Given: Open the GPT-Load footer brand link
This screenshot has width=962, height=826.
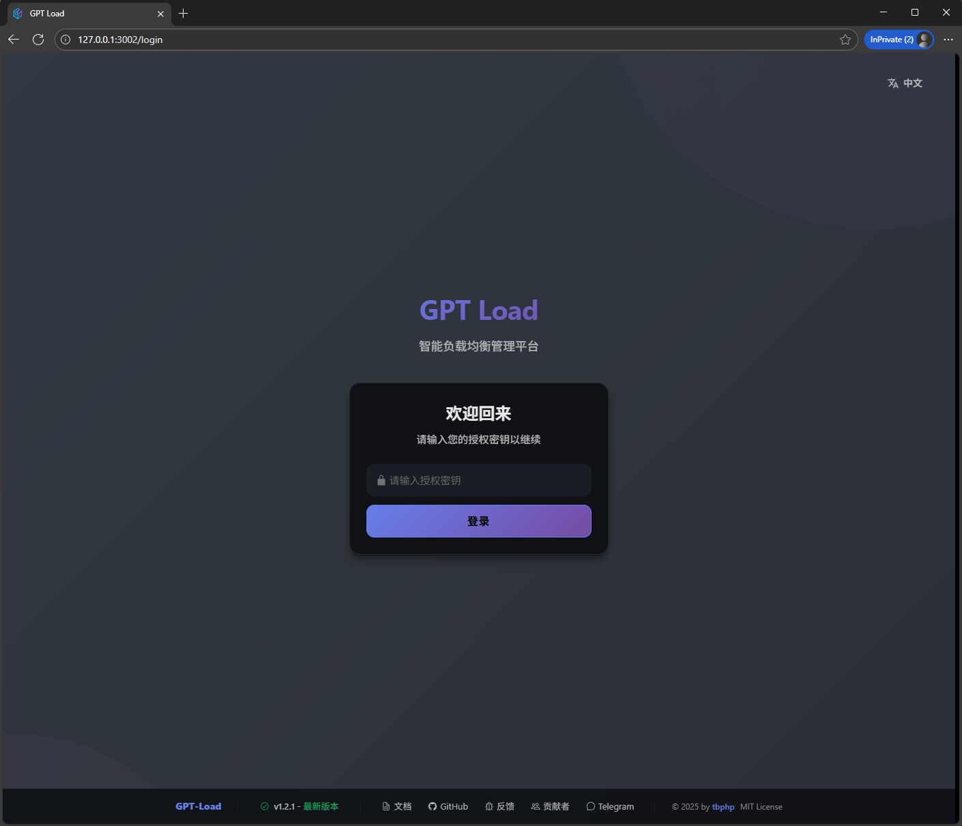Looking at the screenshot, I should click(x=198, y=806).
